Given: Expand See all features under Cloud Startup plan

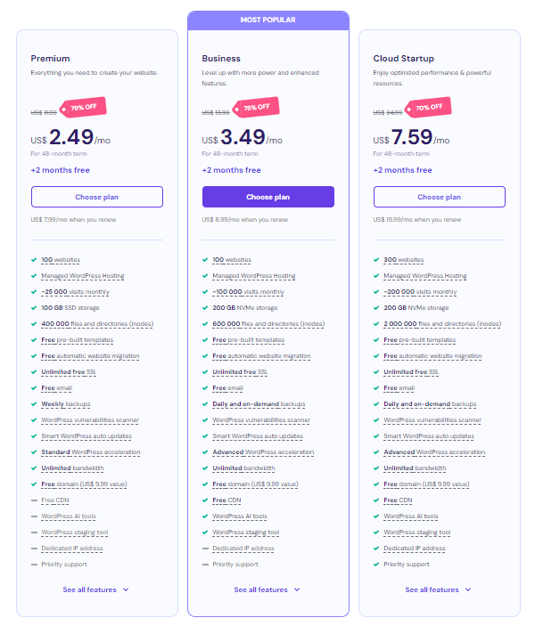Looking at the screenshot, I should [x=438, y=589].
